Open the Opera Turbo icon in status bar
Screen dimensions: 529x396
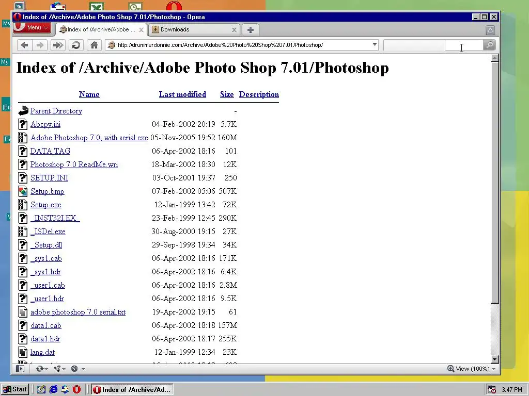click(74, 369)
